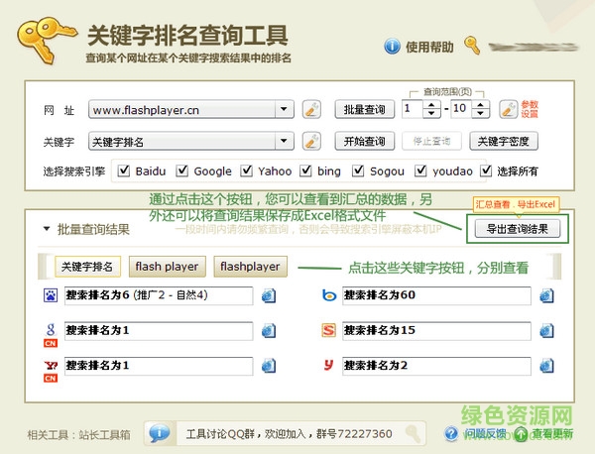
Task: Toggle the 选择所有 select-all checkbox
Action: 486,171
